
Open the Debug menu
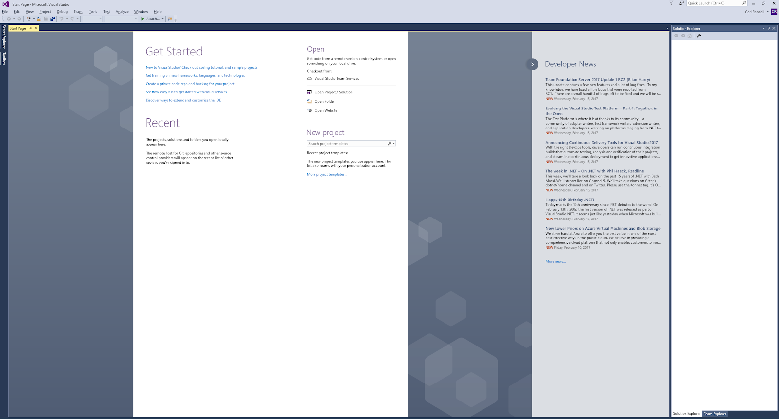tap(62, 11)
